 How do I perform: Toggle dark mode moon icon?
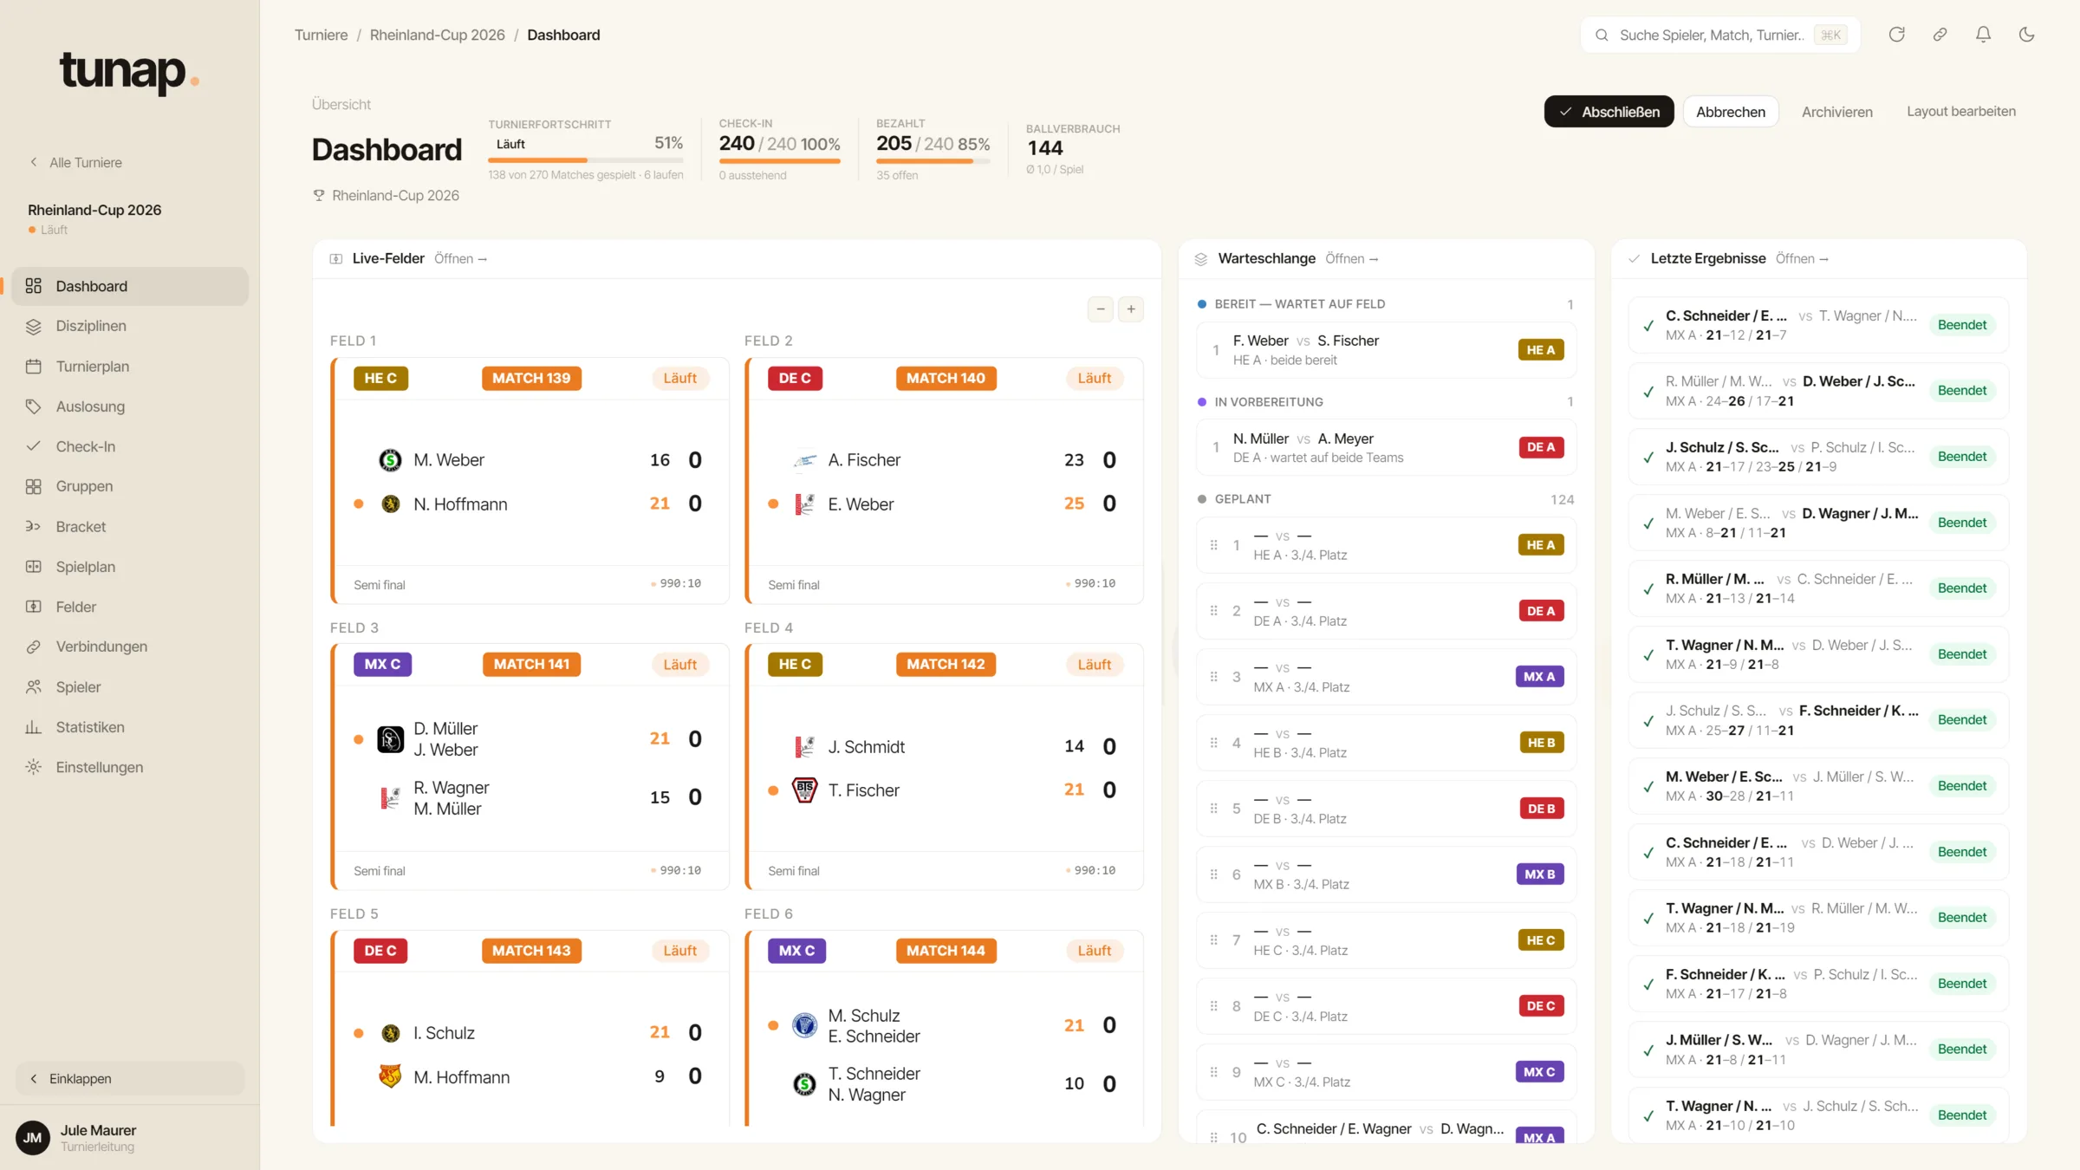pyautogui.click(x=2026, y=35)
